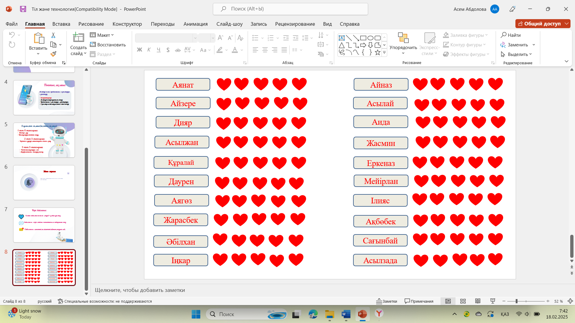
Task: Click the Format Painter brush icon
Action: coord(53,54)
